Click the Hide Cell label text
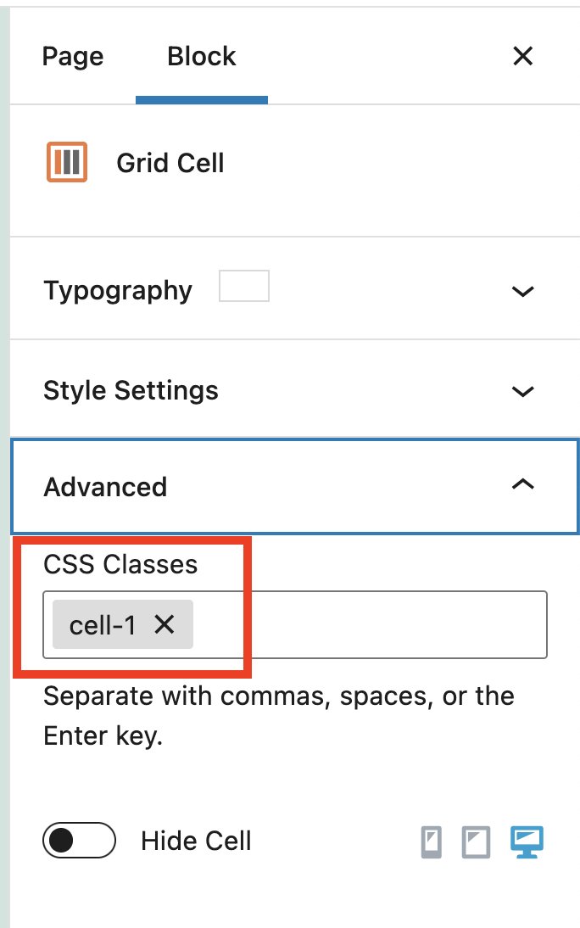The height and width of the screenshot is (928, 580). coord(196,841)
